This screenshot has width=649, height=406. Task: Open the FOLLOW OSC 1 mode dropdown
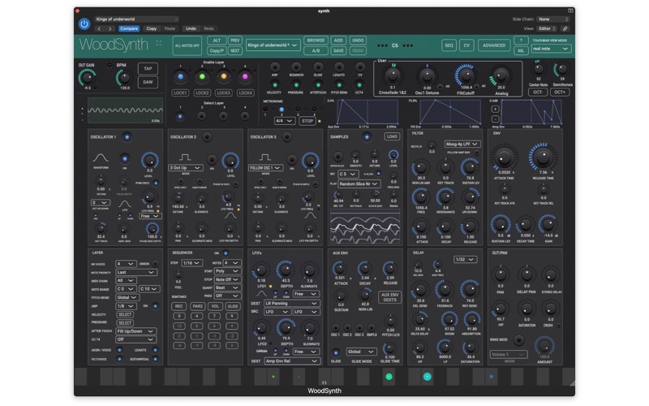point(265,168)
